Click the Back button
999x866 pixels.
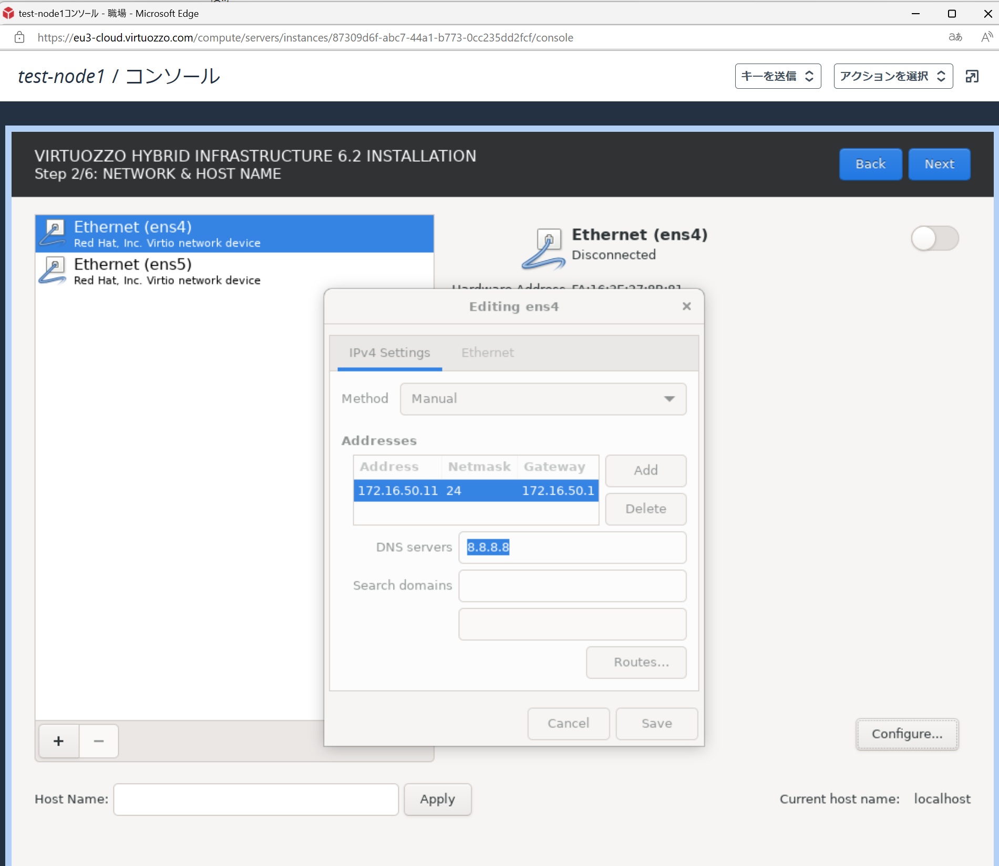(870, 164)
